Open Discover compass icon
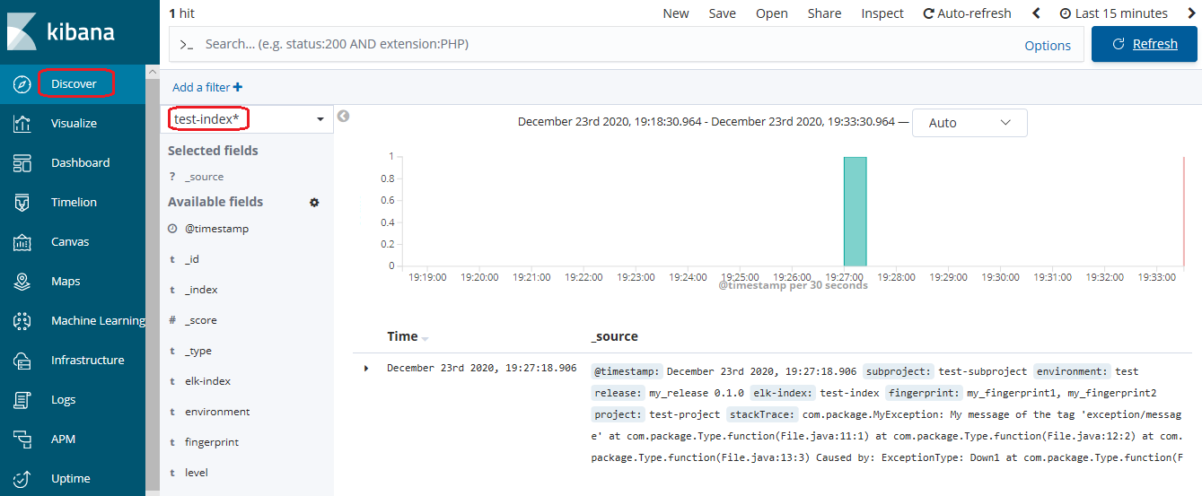 tap(22, 84)
